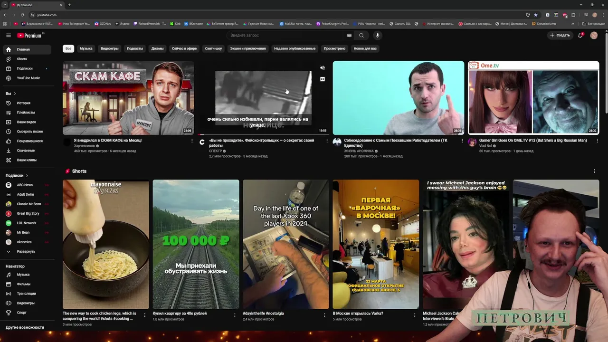Open Трансляции in the Навигатор section
This screenshot has height=342, width=608.
27,294
